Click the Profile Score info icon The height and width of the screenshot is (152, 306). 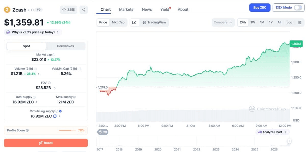pos(27,130)
